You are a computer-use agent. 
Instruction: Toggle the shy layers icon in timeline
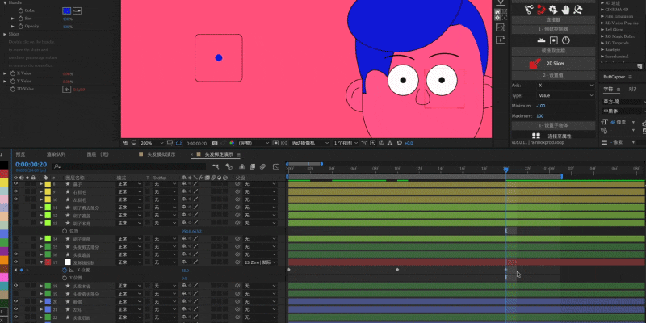pyautogui.click(x=242, y=167)
